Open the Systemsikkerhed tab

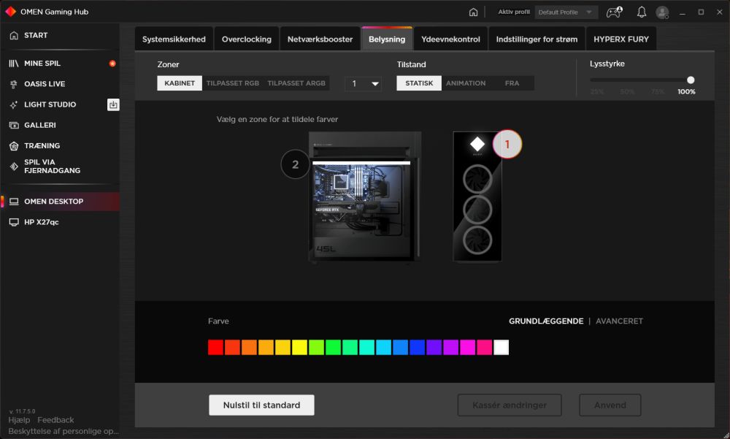coord(174,39)
